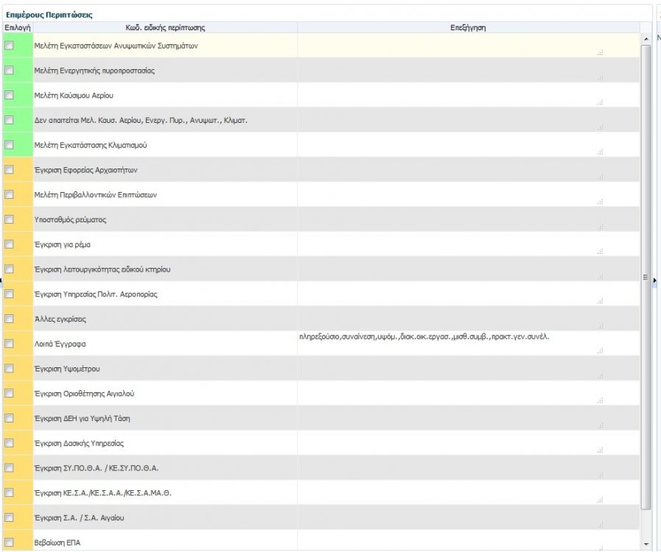Click the resize grip in Λοιπά Έγγραφα explanation field
Image resolution: width=661 pixels, height=552 pixels.
[x=601, y=351]
